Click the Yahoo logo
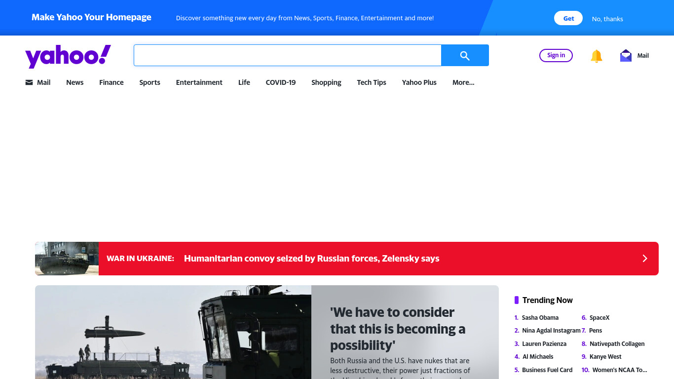This screenshot has width=674, height=379. (68, 56)
